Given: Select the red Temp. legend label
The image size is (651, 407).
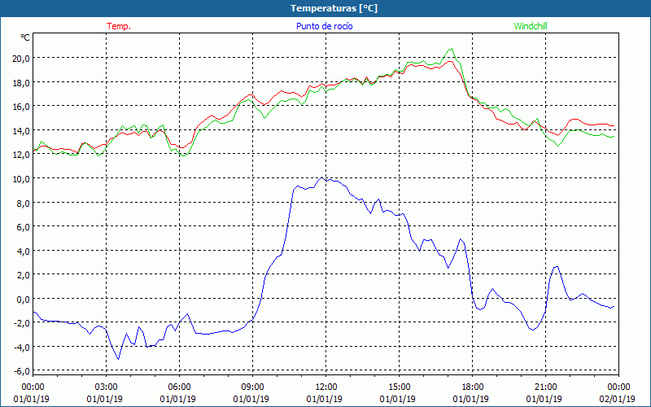Looking at the screenshot, I should pyautogui.click(x=119, y=26).
